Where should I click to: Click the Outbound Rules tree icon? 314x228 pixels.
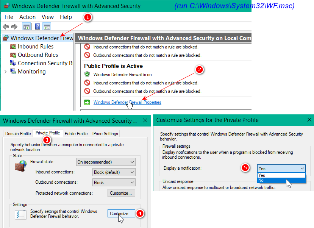point(13,55)
